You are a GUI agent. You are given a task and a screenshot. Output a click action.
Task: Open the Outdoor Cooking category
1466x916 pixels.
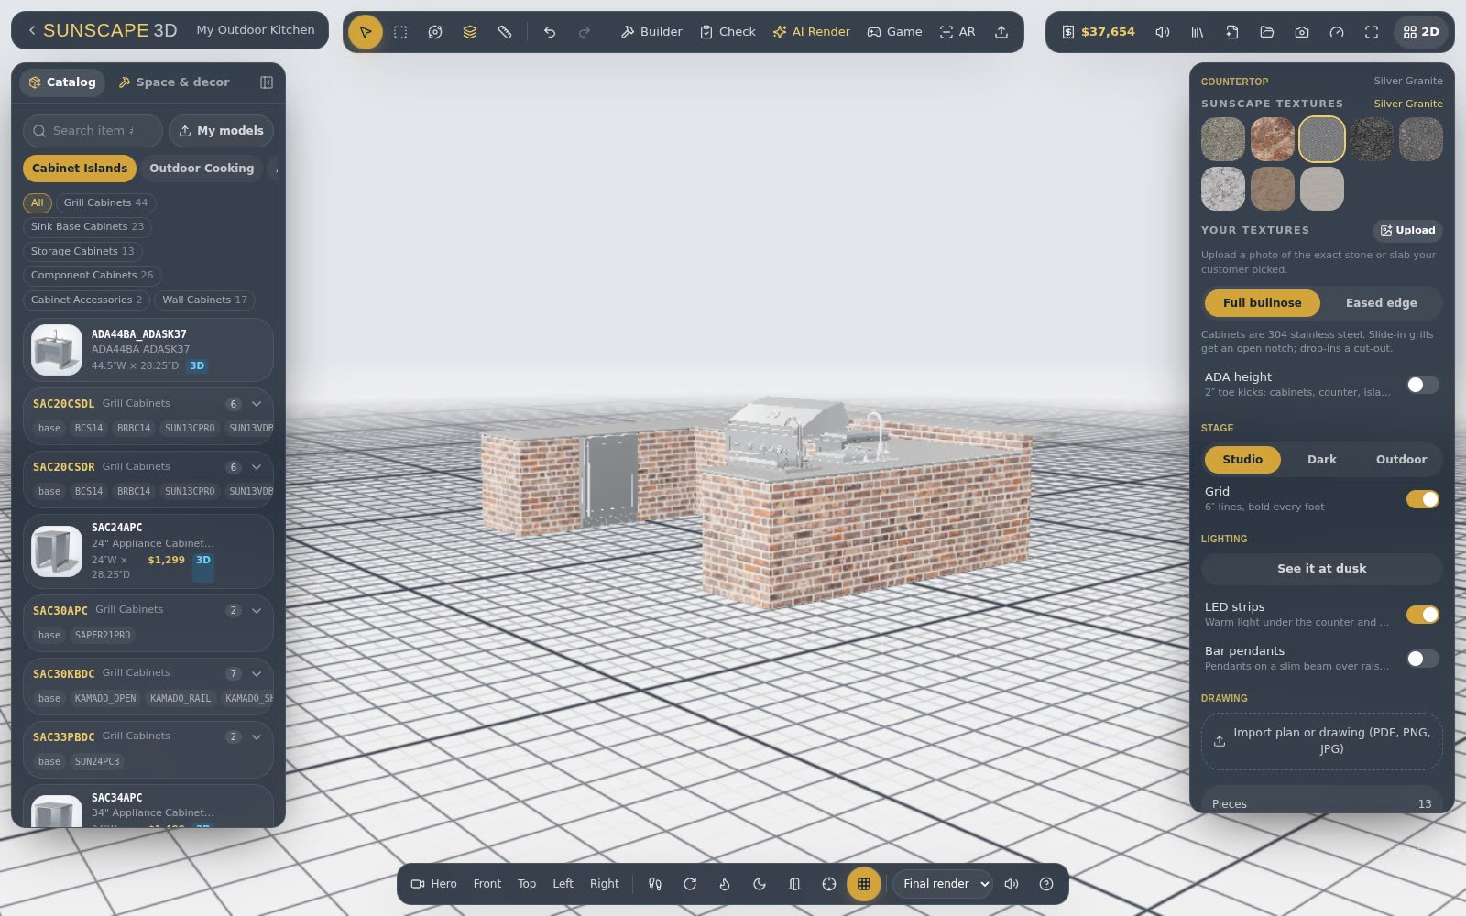pyautogui.click(x=202, y=169)
